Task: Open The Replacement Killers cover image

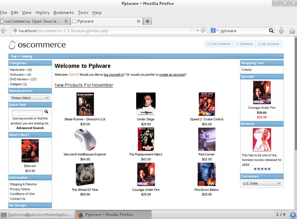Action: click(146, 139)
